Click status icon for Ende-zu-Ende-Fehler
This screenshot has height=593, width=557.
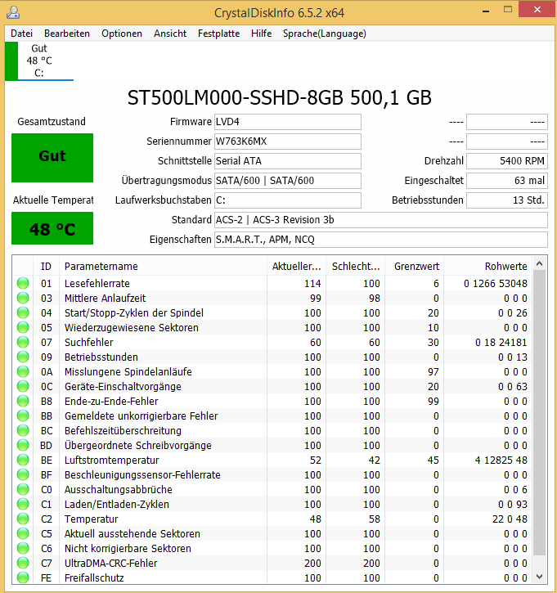pyautogui.click(x=23, y=402)
